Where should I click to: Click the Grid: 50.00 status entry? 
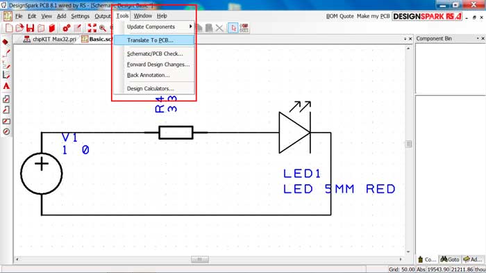point(402,270)
